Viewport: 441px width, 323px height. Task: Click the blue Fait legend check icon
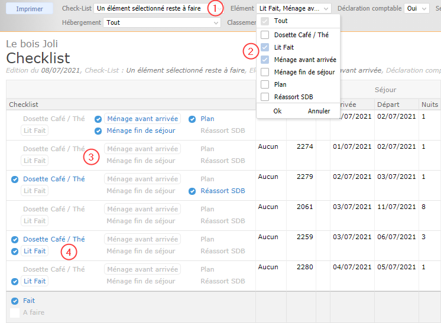(15, 301)
